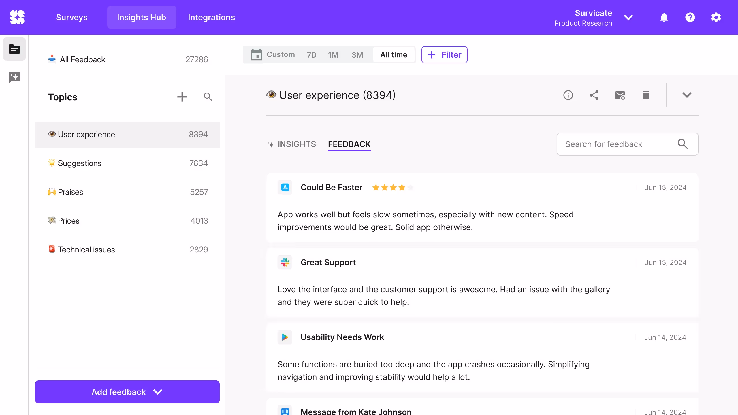738x415 pixels.
Task: Click the eye emoji in topic header
Action: coord(271,95)
